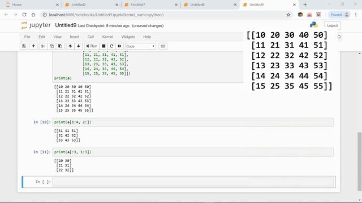The width and height of the screenshot is (362, 203).
Task: Open the cell type Code dropdown
Action: 140,46
